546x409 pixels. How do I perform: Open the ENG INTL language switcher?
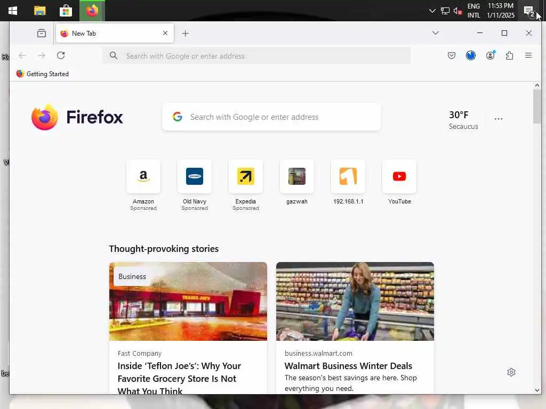pos(473,11)
